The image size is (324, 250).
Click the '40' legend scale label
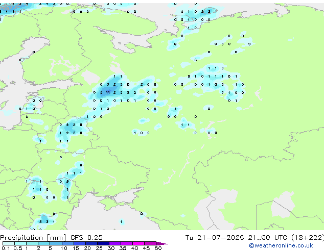tap(134, 248)
